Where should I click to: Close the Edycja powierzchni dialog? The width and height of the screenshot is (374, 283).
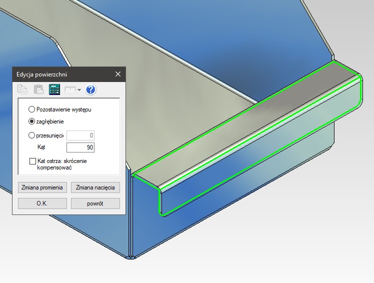[118, 74]
